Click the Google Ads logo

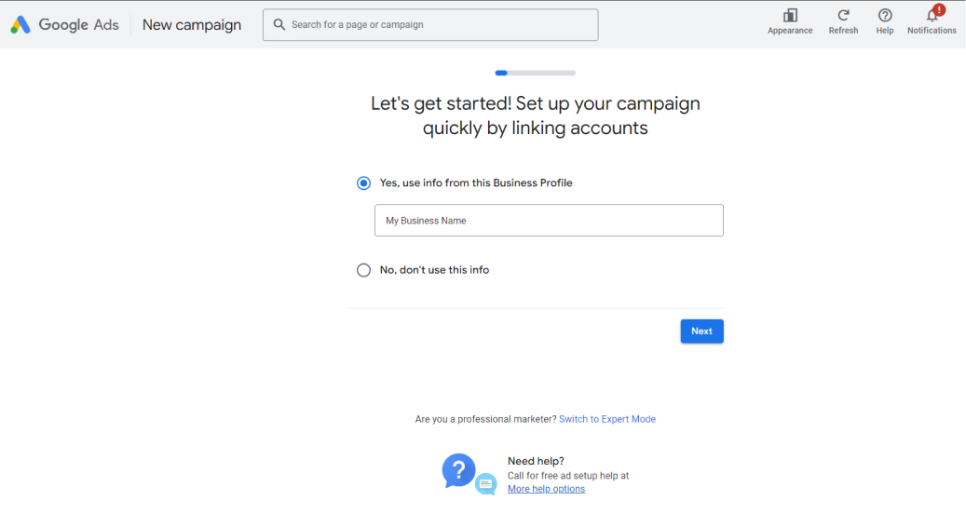pyautogui.click(x=20, y=24)
